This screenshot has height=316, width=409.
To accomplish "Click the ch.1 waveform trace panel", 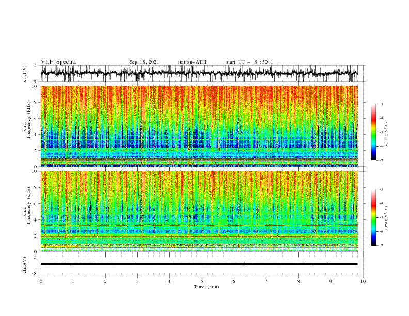I will [x=199, y=73].
